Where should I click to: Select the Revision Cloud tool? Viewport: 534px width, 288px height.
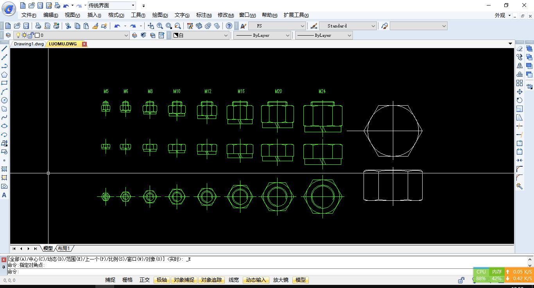[x=4, y=109]
